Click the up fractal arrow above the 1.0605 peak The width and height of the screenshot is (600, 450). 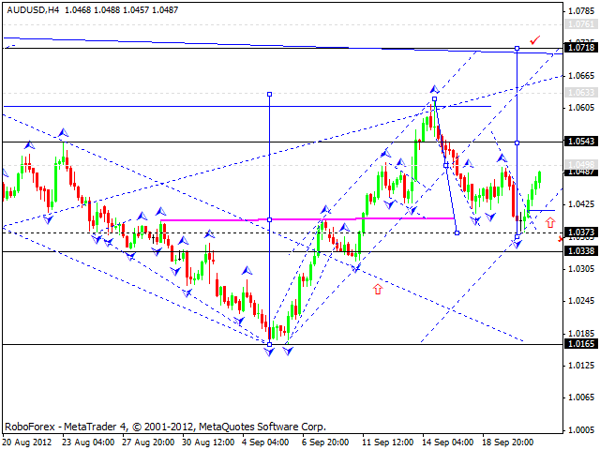(x=434, y=89)
